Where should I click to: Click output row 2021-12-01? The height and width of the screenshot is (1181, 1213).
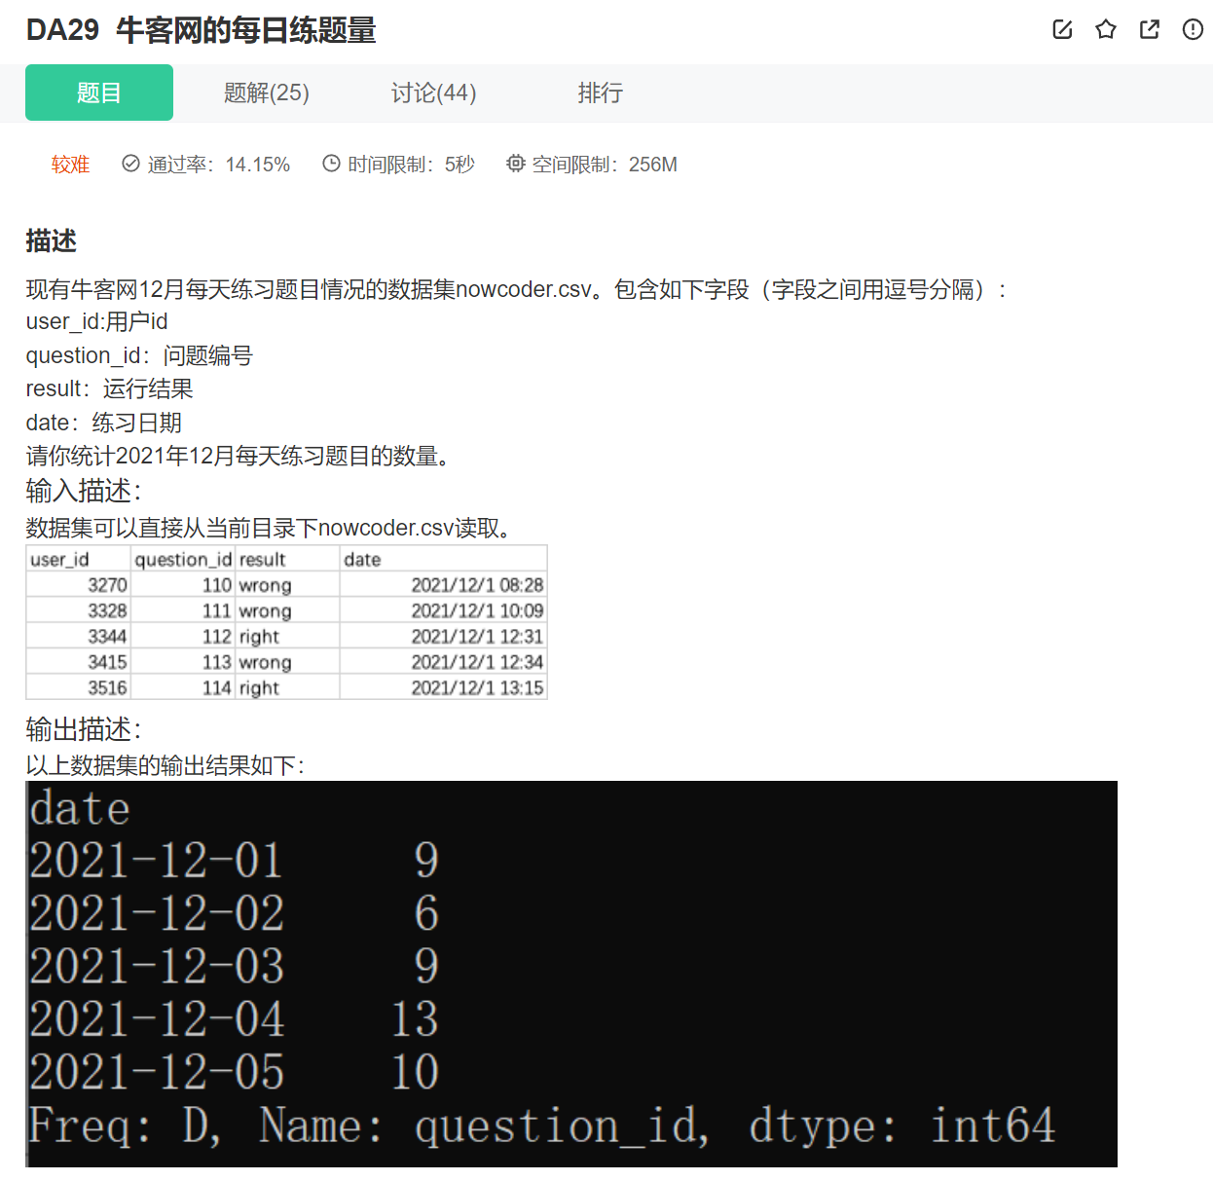[x=234, y=861]
